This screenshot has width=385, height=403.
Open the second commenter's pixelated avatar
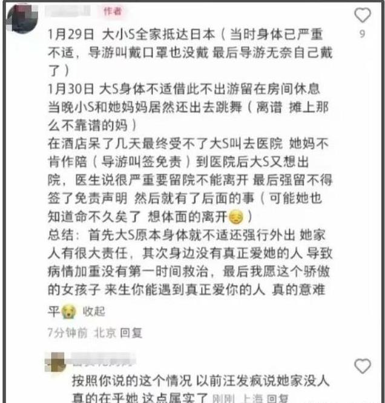(55, 362)
